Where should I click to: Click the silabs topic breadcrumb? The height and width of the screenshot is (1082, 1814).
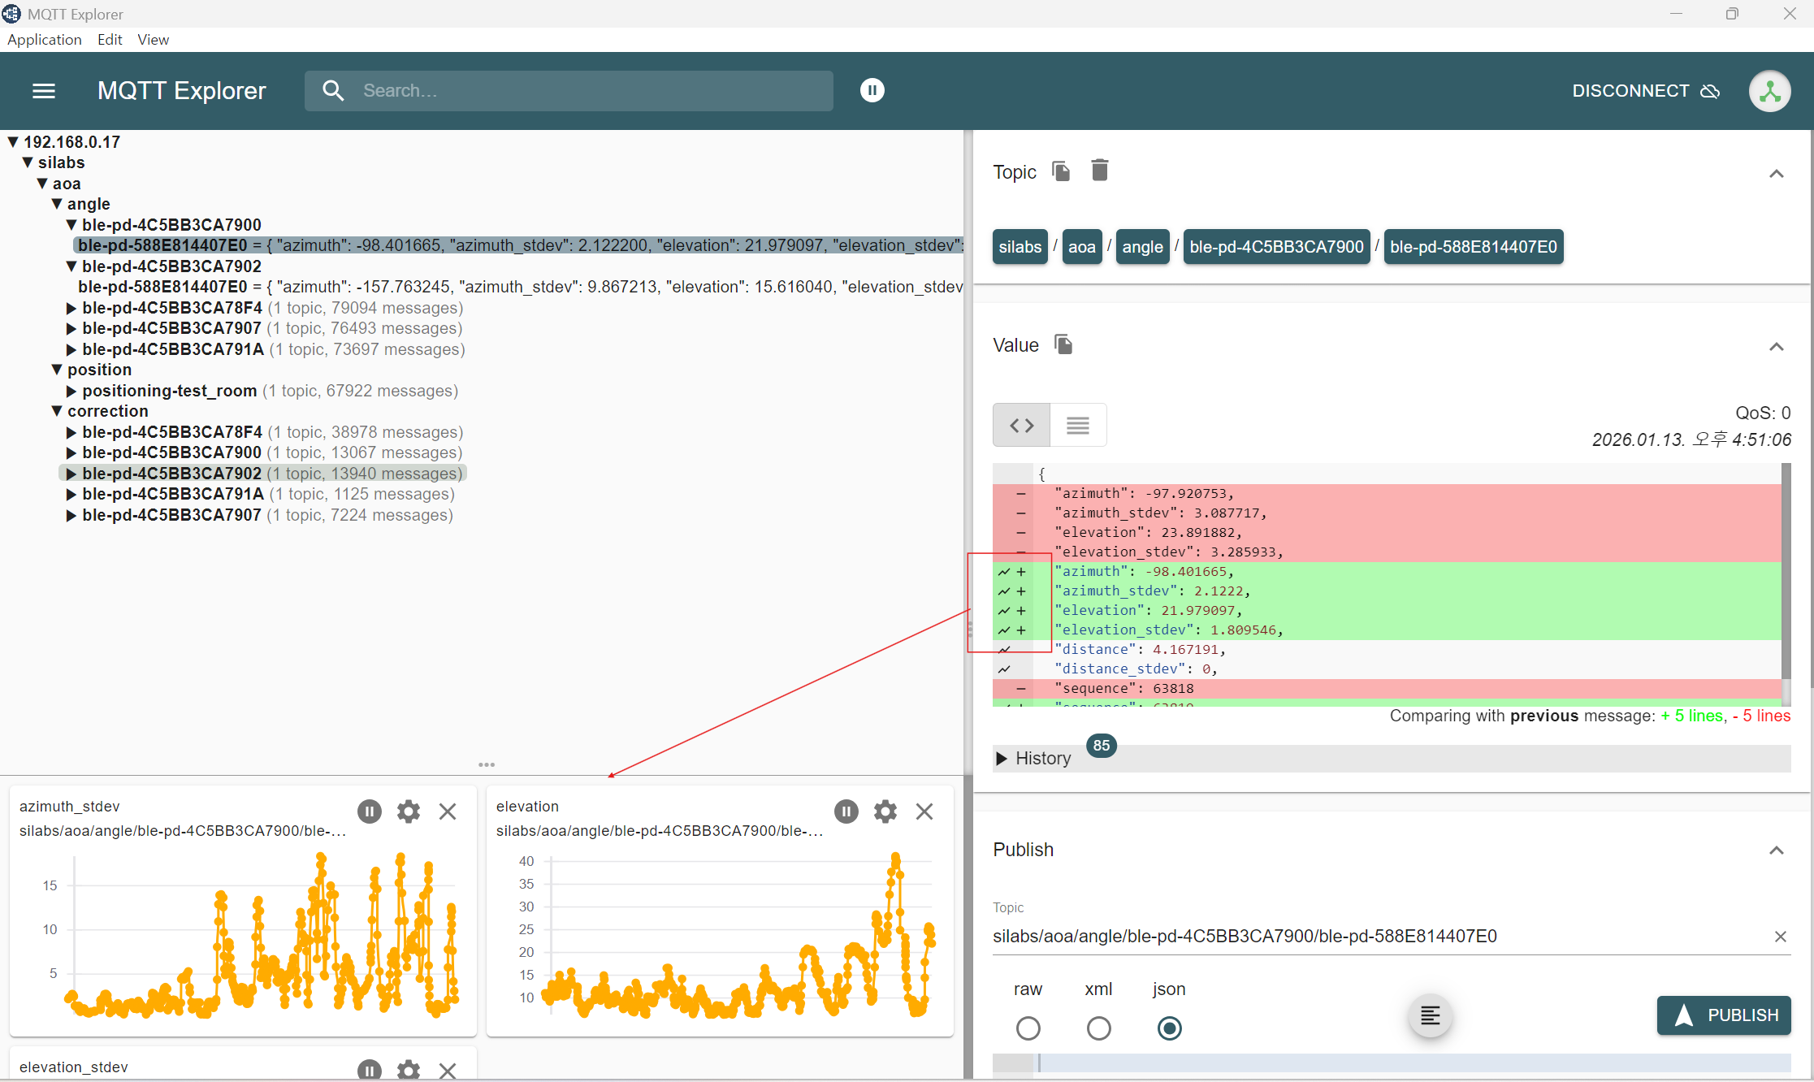coord(1020,247)
